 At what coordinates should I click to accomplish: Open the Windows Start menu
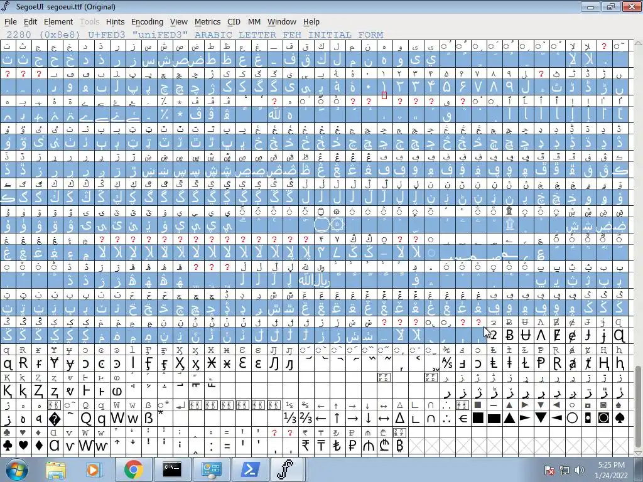tap(17, 469)
